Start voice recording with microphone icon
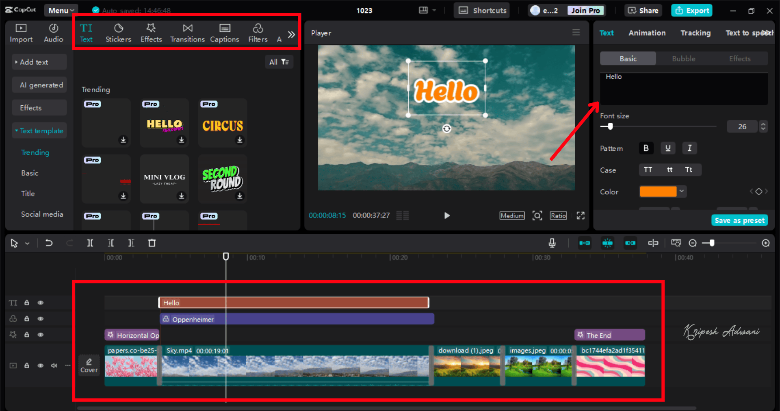This screenshot has height=411, width=780. coord(552,243)
